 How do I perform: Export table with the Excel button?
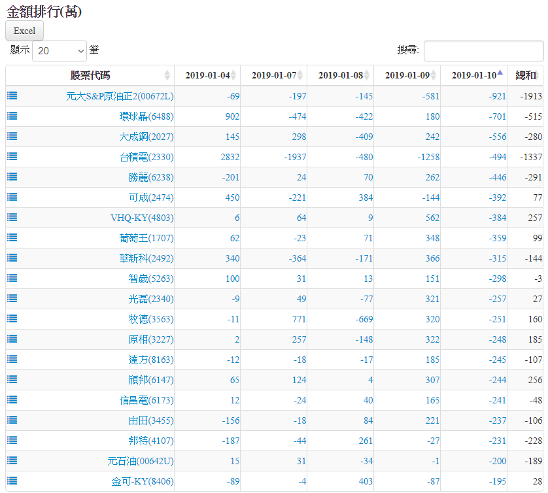tap(24, 31)
